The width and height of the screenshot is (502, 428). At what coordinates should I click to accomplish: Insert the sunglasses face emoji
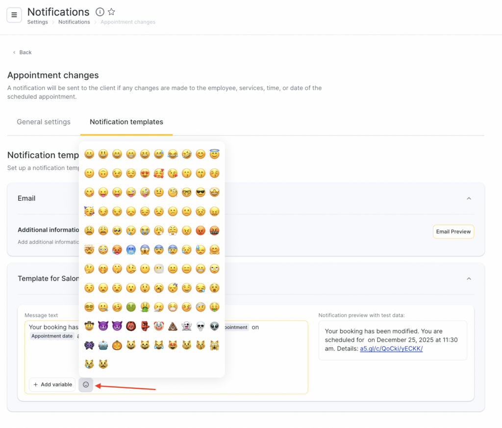201,192
